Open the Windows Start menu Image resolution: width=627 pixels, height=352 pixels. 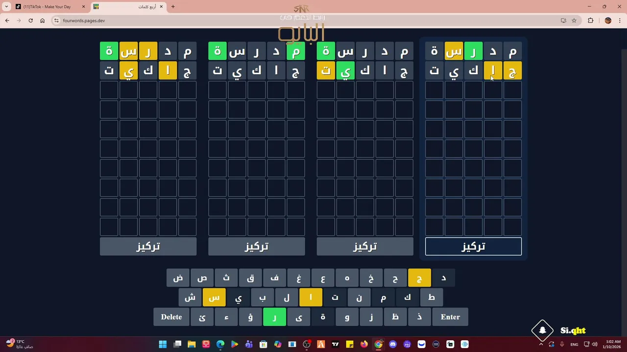click(x=163, y=344)
